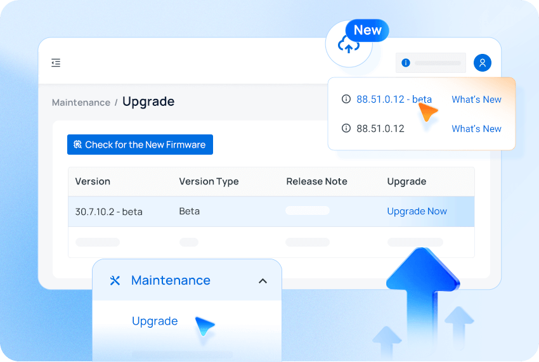Click the chip icon in the firmware button
Screen dimensions: 539x362
point(77,145)
